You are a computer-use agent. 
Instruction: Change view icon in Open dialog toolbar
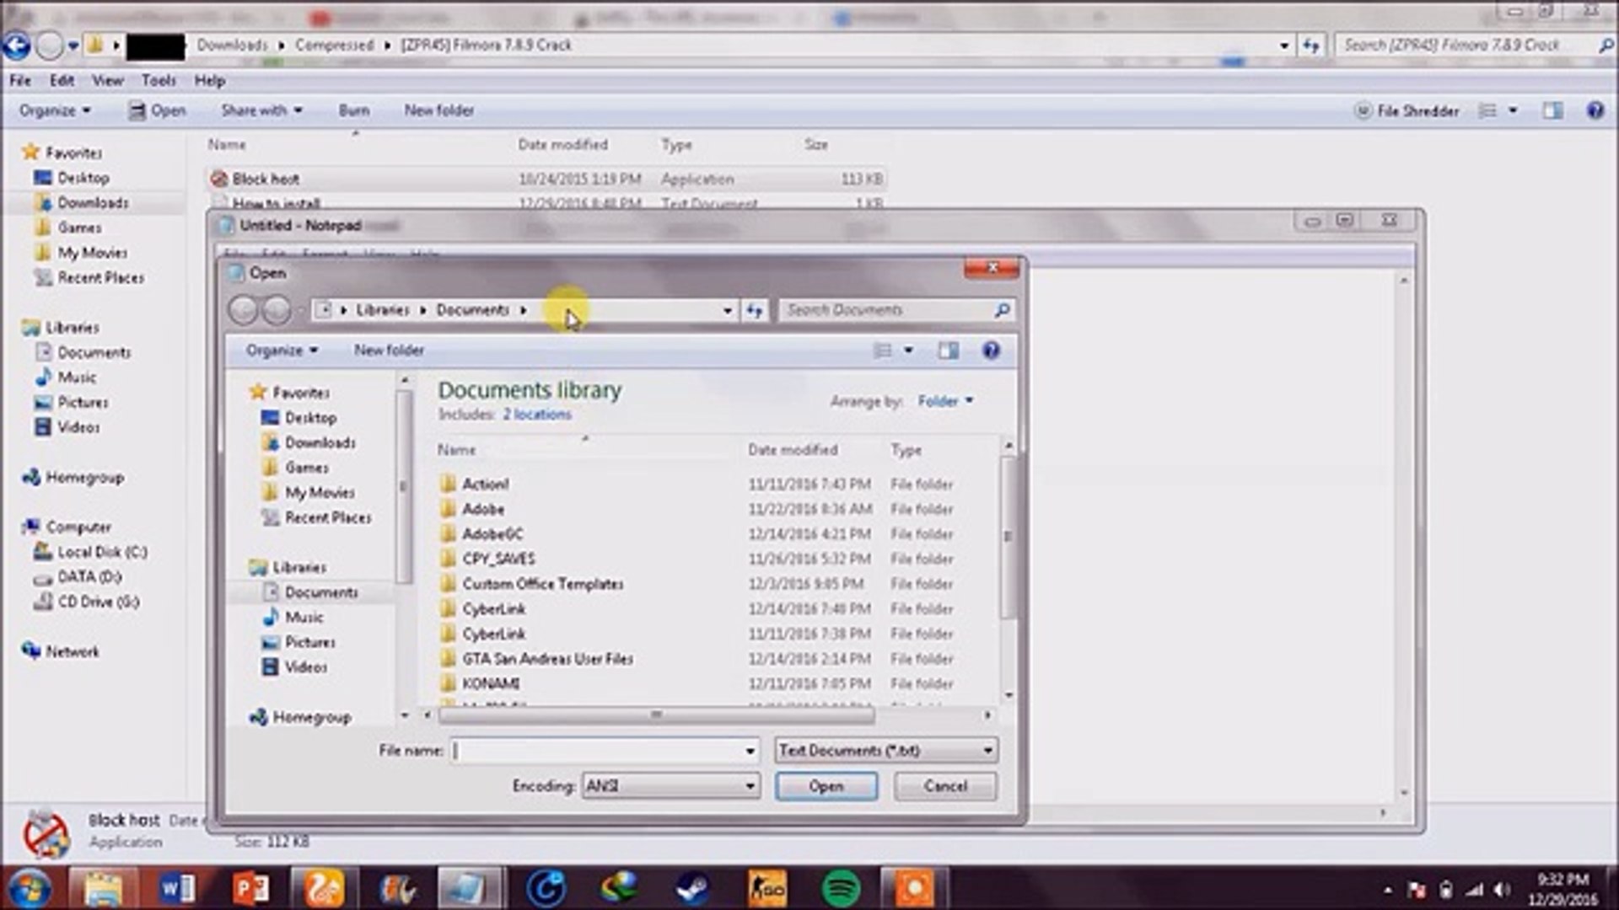(882, 351)
